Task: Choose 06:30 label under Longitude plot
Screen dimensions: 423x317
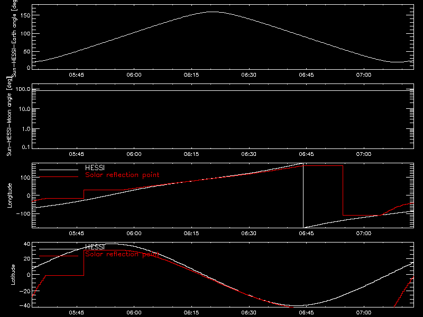Action: (x=249, y=234)
